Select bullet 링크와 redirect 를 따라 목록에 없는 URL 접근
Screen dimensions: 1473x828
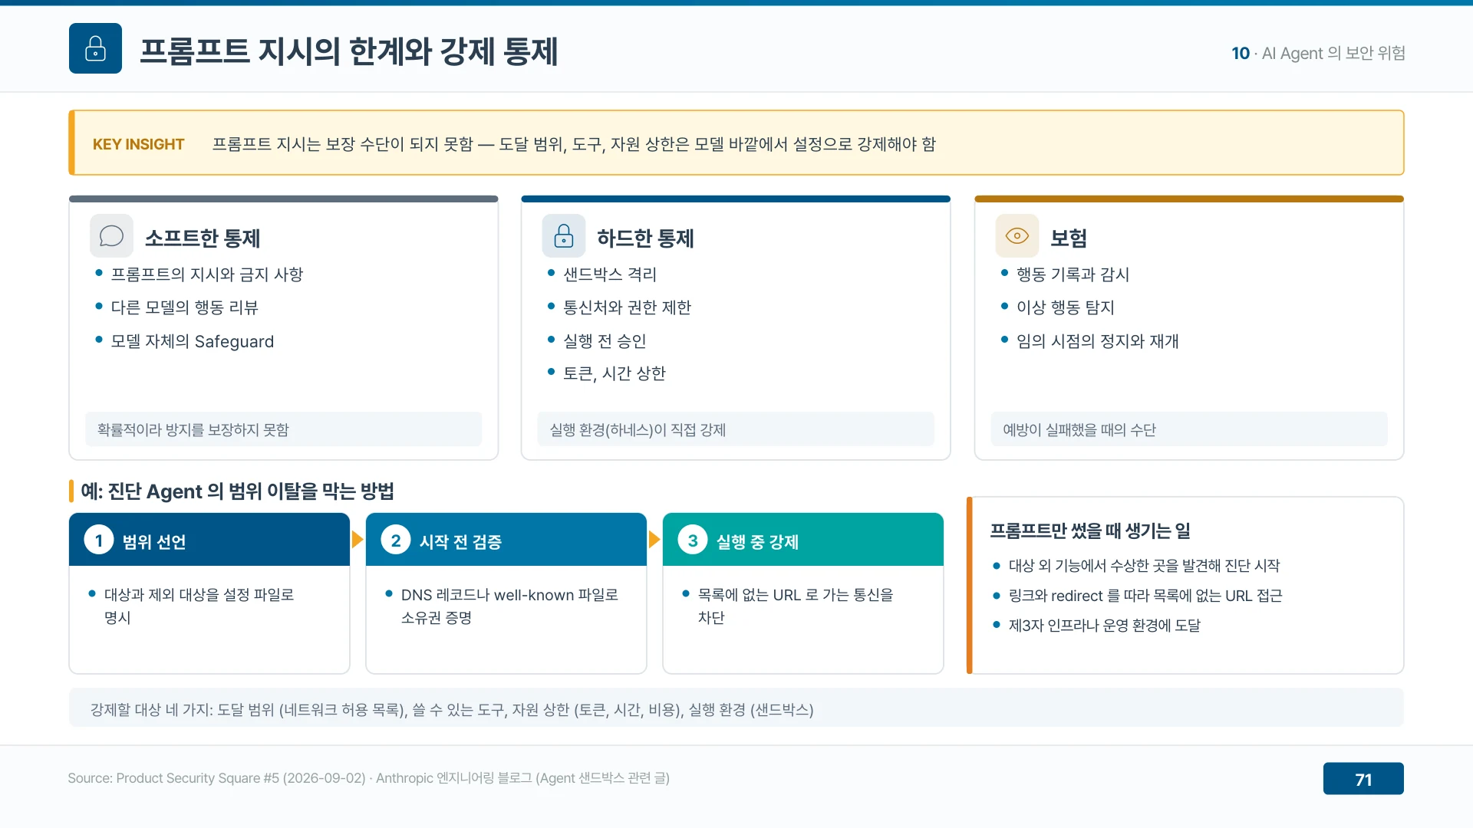click(x=1145, y=596)
